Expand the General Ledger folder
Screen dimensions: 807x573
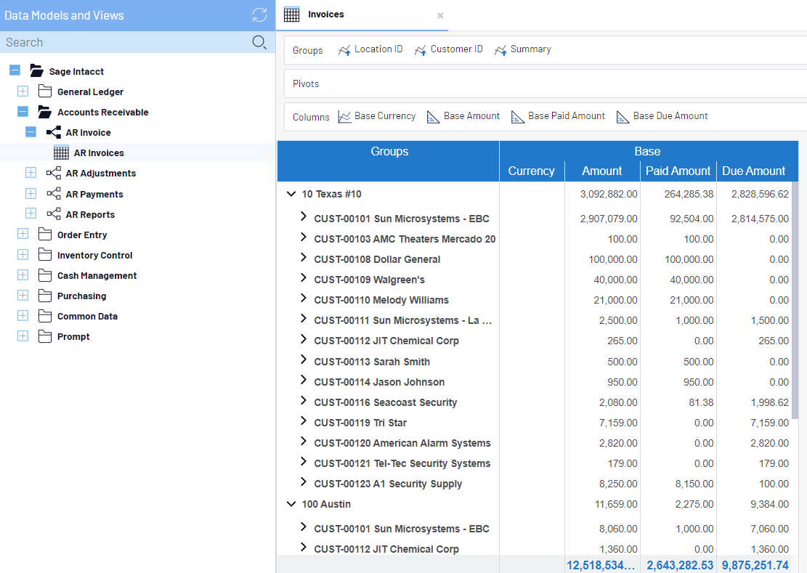coord(23,92)
